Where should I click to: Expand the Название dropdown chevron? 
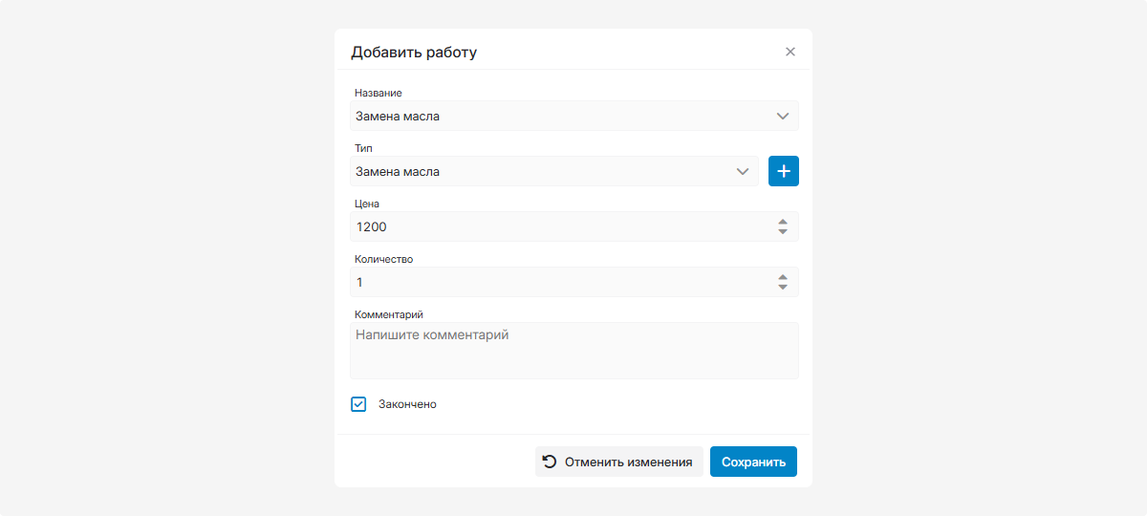tap(783, 117)
